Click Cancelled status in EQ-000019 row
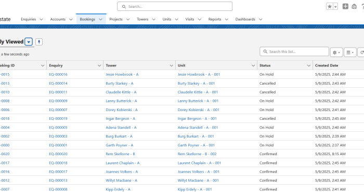This screenshot has width=364, height=192. pos(267,119)
